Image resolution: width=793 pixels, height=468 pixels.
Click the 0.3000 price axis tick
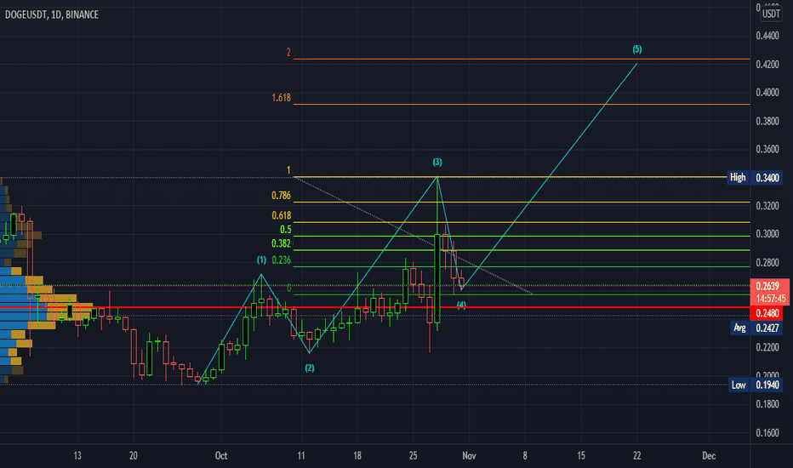(767, 234)
